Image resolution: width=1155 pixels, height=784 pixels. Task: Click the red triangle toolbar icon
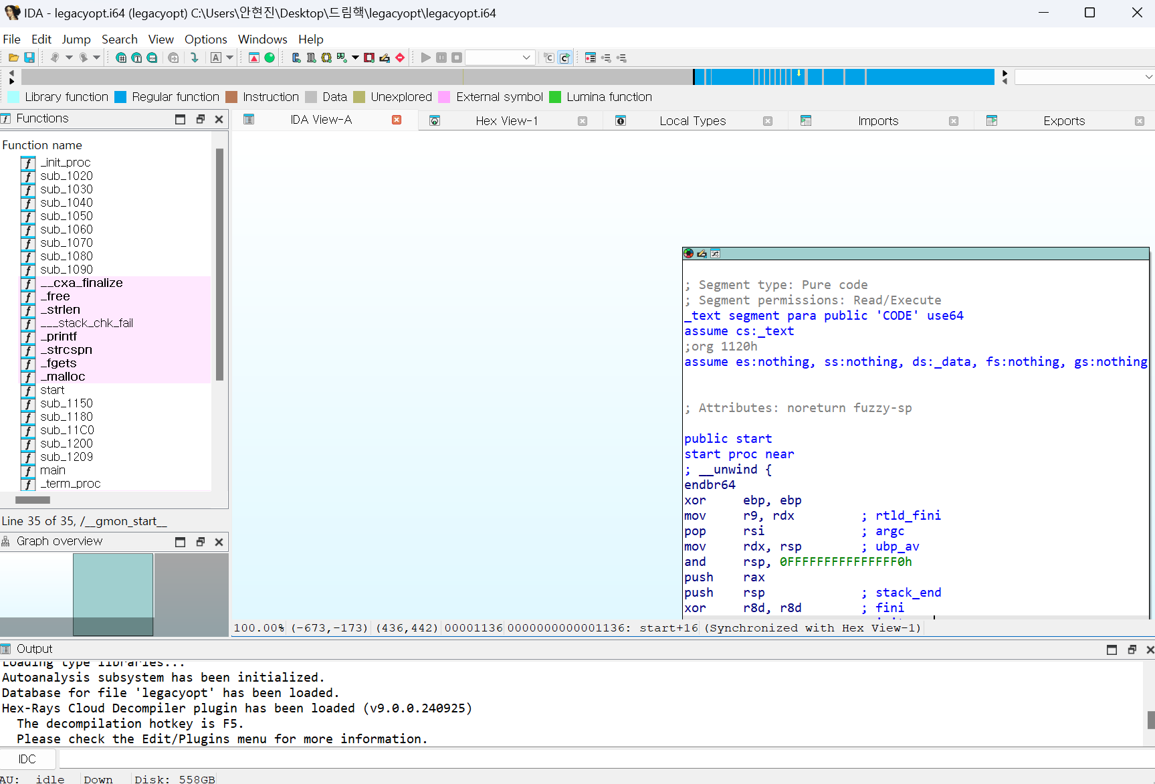tap(254, 58)
